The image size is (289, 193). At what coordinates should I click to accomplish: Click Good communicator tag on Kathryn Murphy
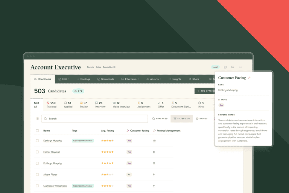[83, 141]
